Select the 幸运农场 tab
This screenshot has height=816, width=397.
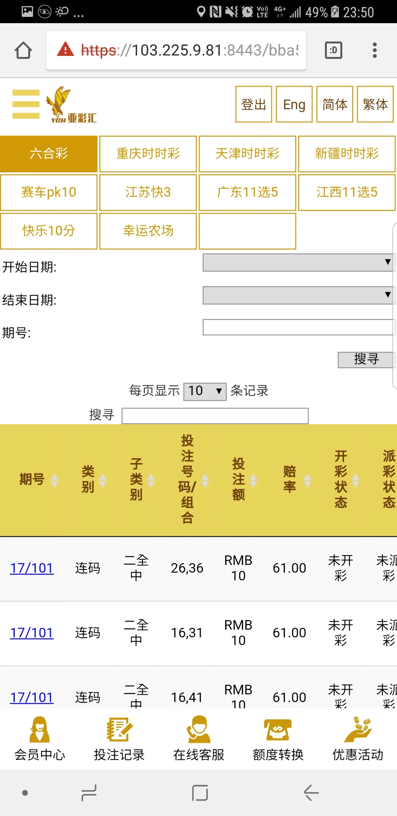[148, 231]
